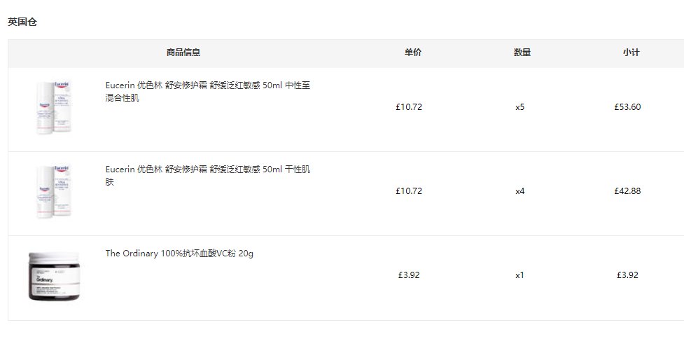Select the £3.92 unit price

pyautogui.click(x=409, y=275)
